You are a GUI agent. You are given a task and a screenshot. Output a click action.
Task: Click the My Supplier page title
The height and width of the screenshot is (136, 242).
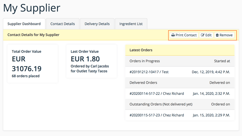[x=32, y=8]
